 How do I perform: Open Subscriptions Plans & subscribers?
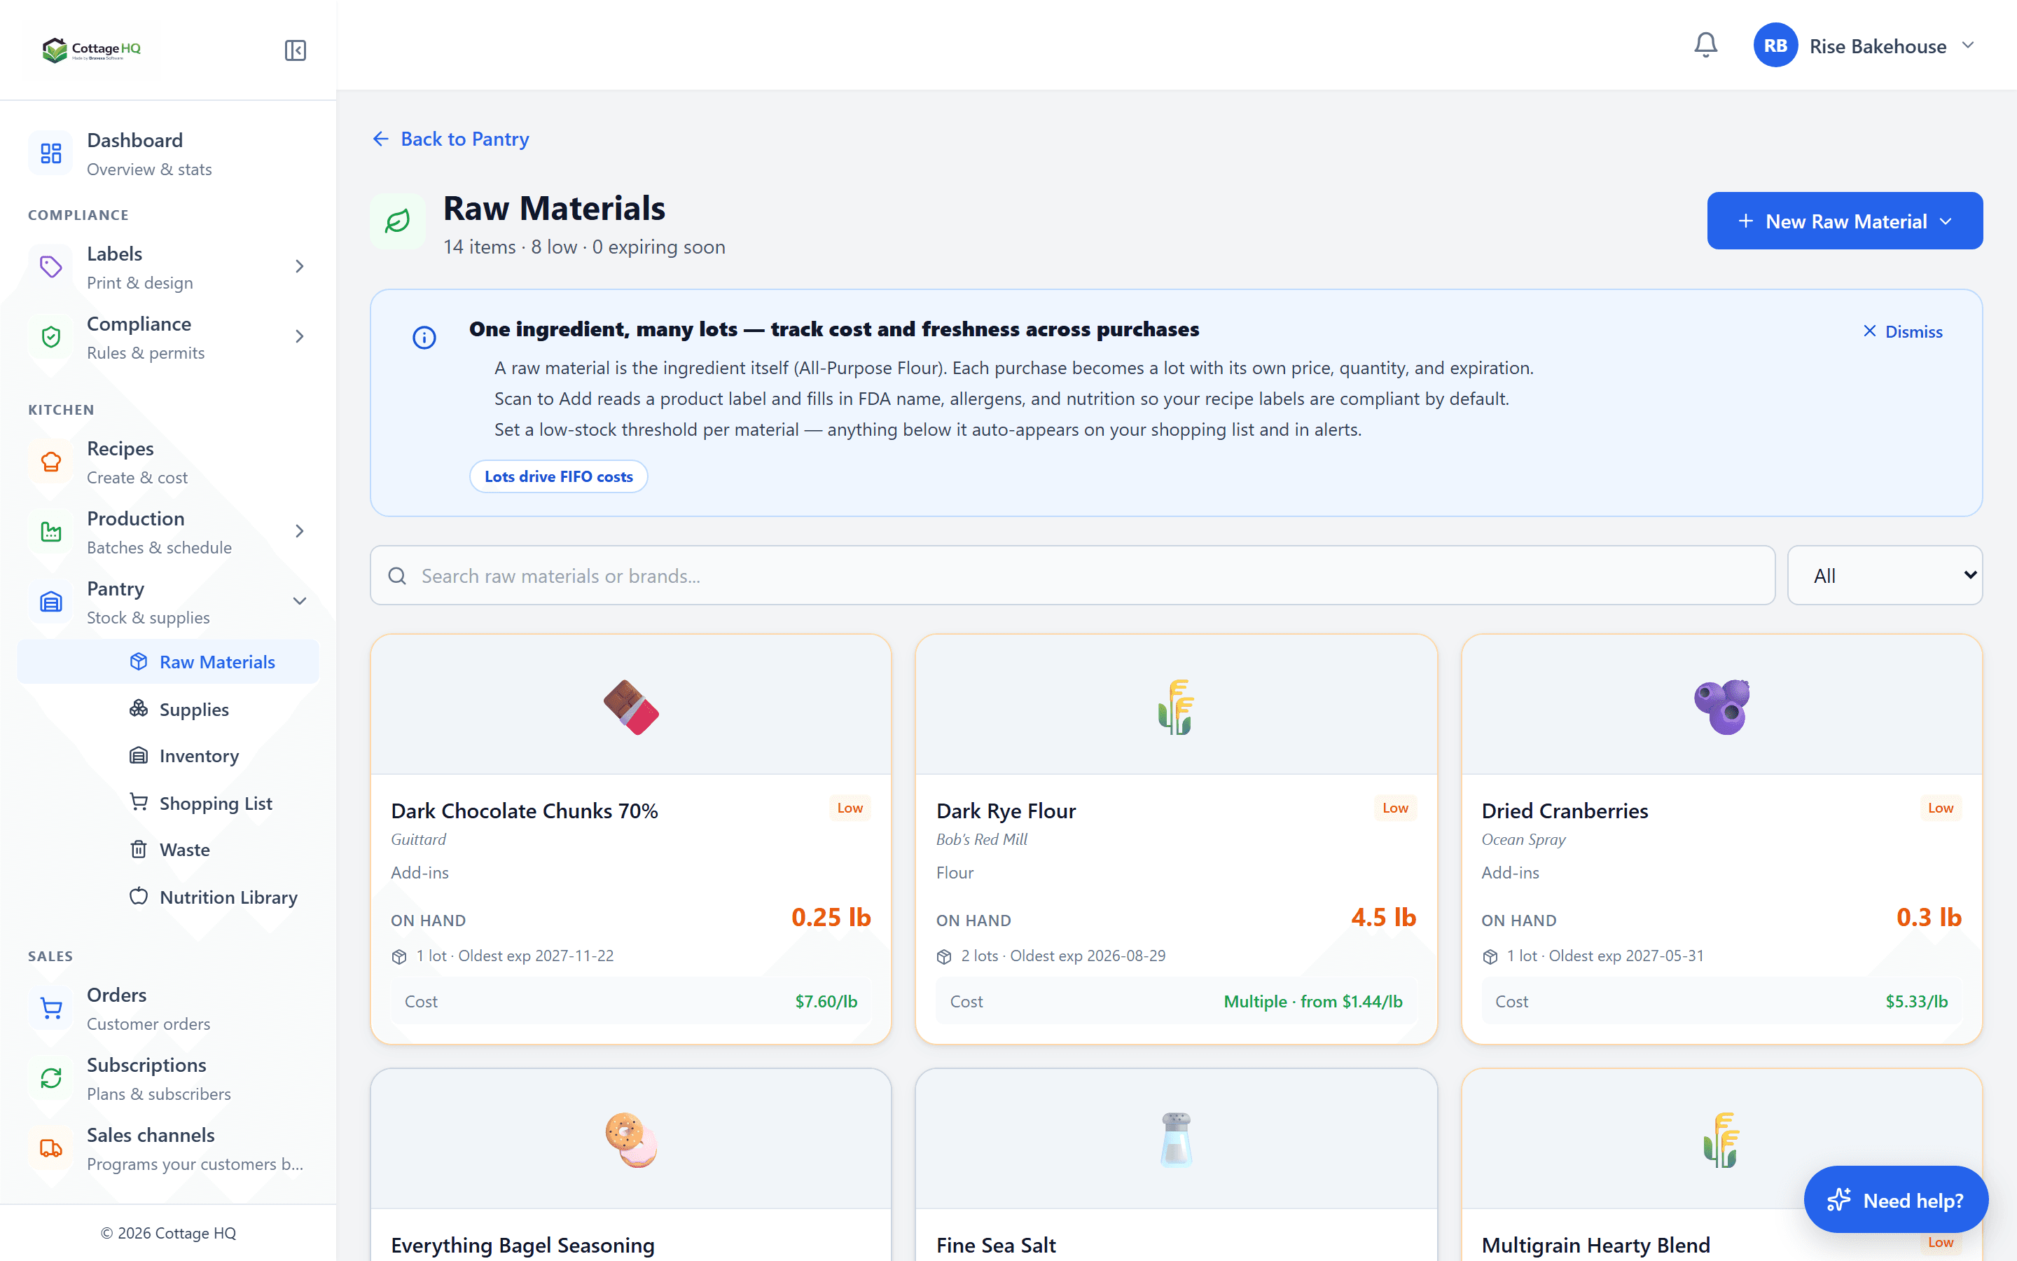click(x=167, y=1078)
